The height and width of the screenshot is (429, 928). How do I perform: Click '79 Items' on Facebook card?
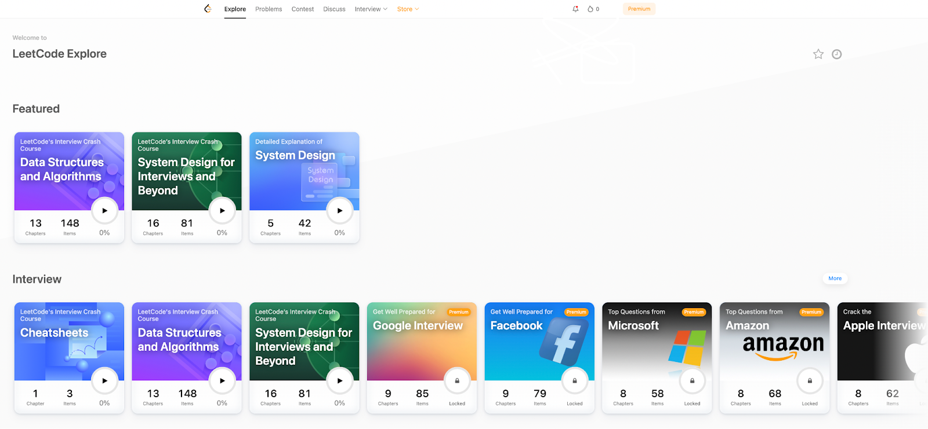coord(540,397)
